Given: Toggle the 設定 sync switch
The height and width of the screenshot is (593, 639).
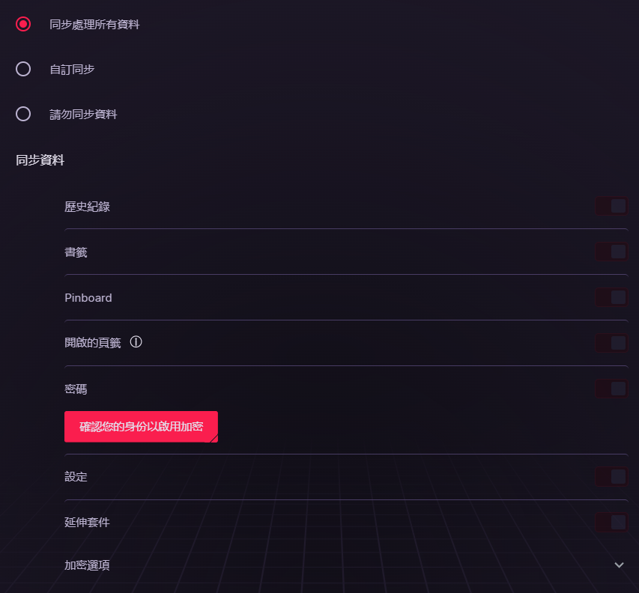Looking at the screenshot, I should tap(611, 476).
